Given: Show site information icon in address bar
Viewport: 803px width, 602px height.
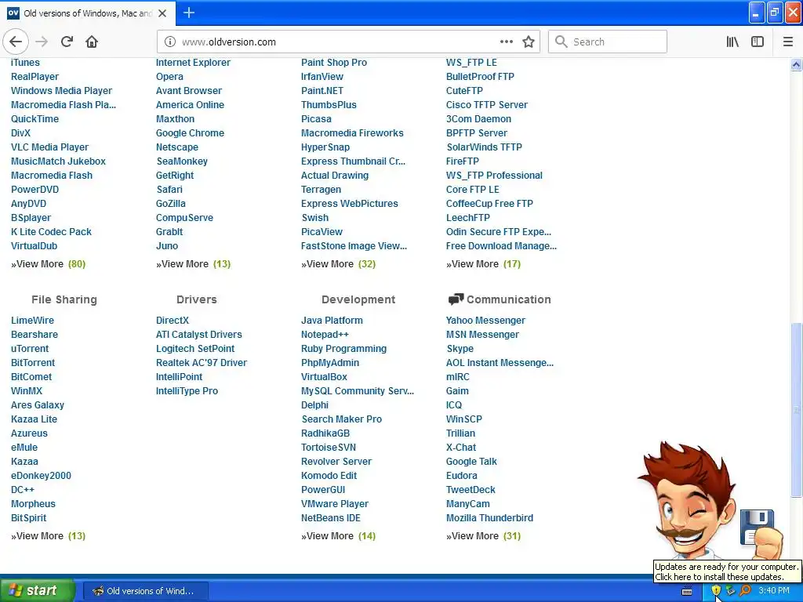Looking at the screenshot, I should pos(170,42).
